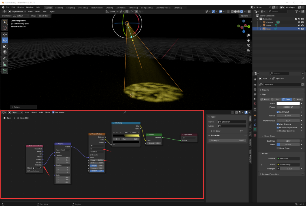This screenshot has width=306, height=206.
Task: Open the Object properties tab
Action: [x=255, y=116]
